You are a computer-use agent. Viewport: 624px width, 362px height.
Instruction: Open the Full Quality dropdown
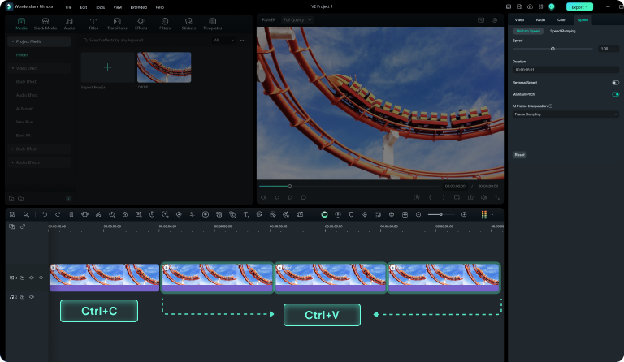point(297,19)
